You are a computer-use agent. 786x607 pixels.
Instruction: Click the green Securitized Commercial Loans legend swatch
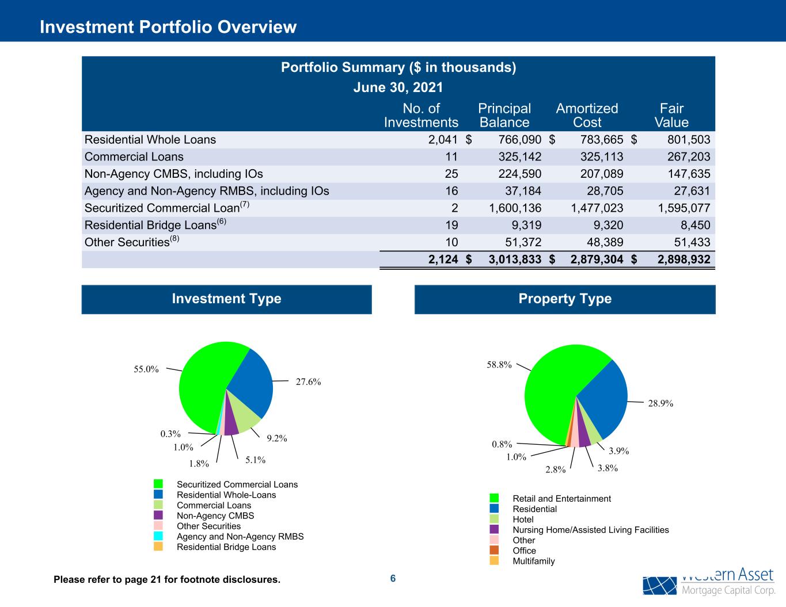point(158,484)
